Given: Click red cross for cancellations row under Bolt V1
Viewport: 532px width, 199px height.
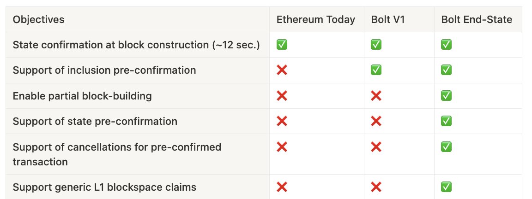Looking at the screenshot, I should point(376,147).
